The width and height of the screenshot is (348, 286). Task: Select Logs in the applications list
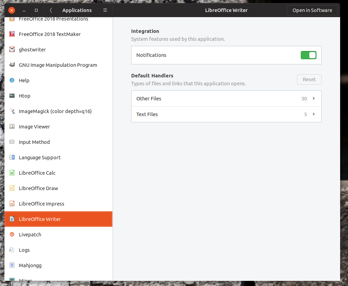coord(58,250)
